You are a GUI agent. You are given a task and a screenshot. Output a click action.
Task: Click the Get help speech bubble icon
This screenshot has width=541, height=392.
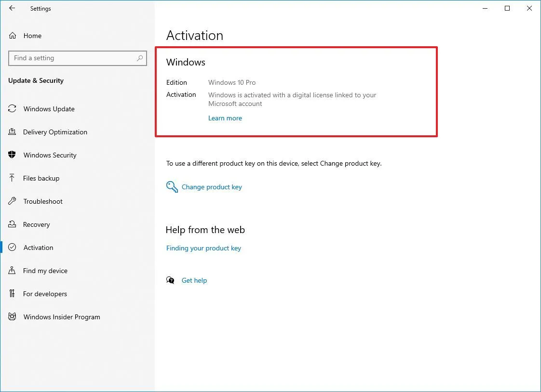pos(171,280)
